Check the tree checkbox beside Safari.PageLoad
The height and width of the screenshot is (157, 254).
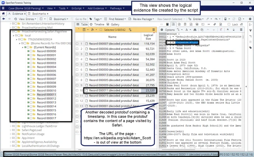coord(16,130)
